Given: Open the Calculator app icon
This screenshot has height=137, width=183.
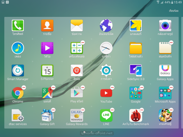Looking at the screenshot, I should [x=77, y=48].
